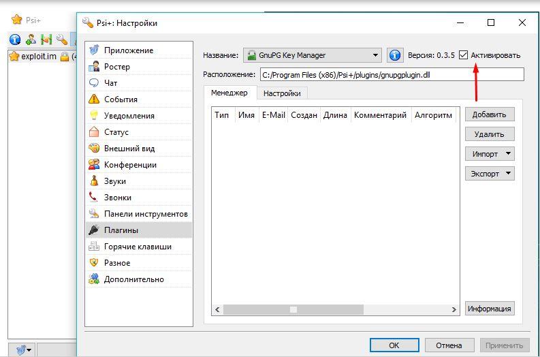The height and width of the screenshot is (357, 540).
Task: Sort by the Комментарий column header
Action: coord(381,115)
